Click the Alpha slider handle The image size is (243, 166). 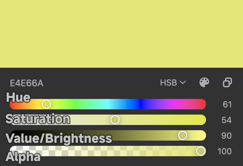(201, 151)
